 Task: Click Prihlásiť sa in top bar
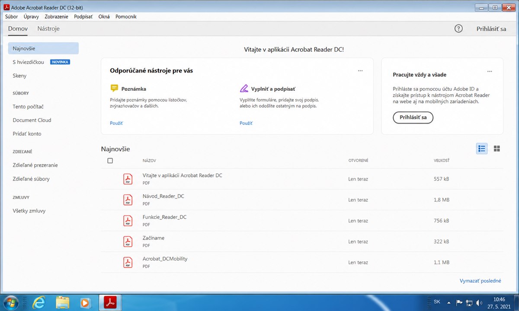click(x=491, y=29)
